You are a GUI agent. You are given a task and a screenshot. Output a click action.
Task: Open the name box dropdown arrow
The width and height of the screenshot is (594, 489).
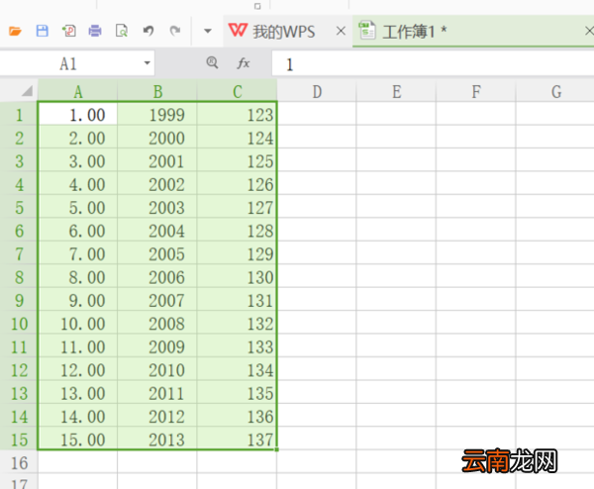click(147, 63)
